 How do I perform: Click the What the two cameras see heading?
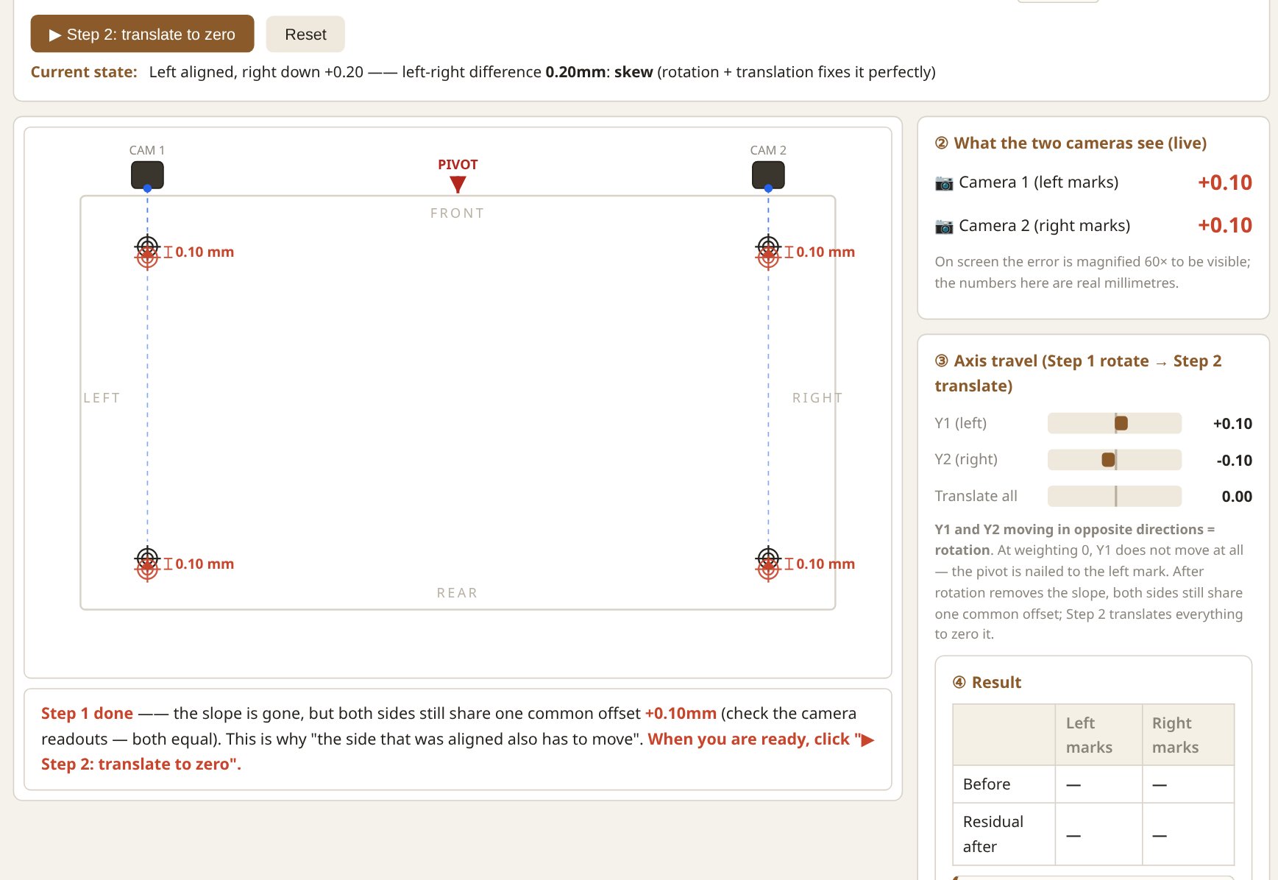tap(1071, 143)
